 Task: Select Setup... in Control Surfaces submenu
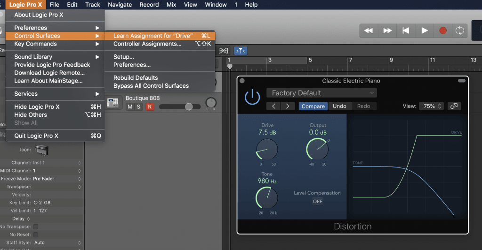160,57
